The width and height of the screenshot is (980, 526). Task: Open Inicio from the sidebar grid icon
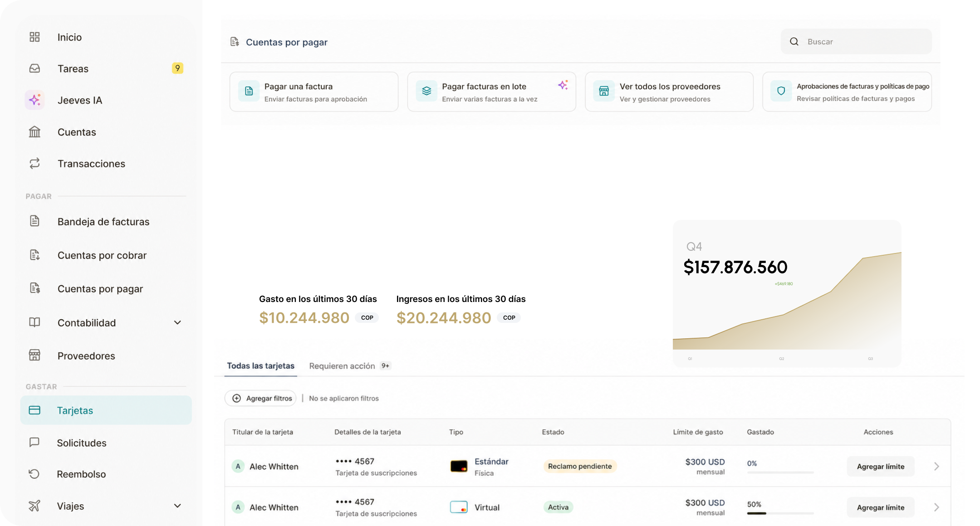34,37
